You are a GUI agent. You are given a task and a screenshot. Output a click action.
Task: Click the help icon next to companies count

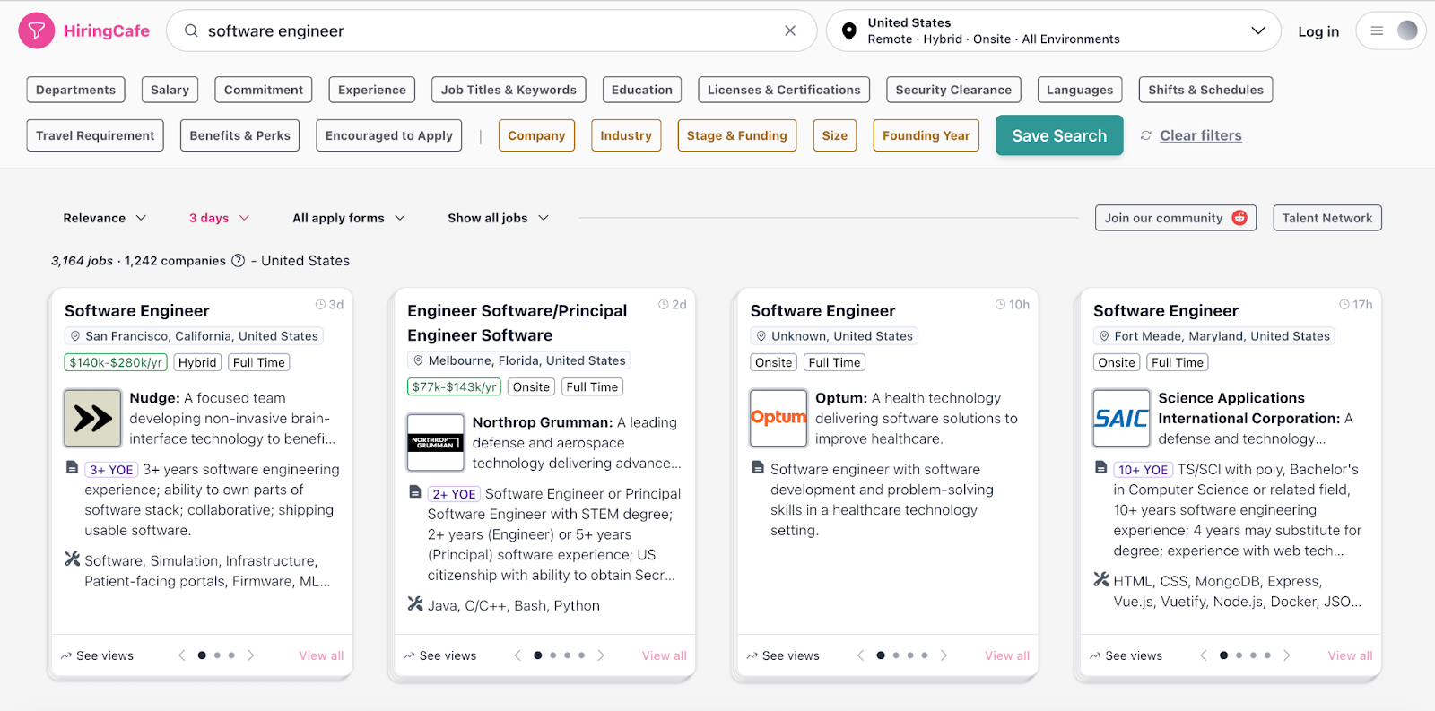(238, 261)
